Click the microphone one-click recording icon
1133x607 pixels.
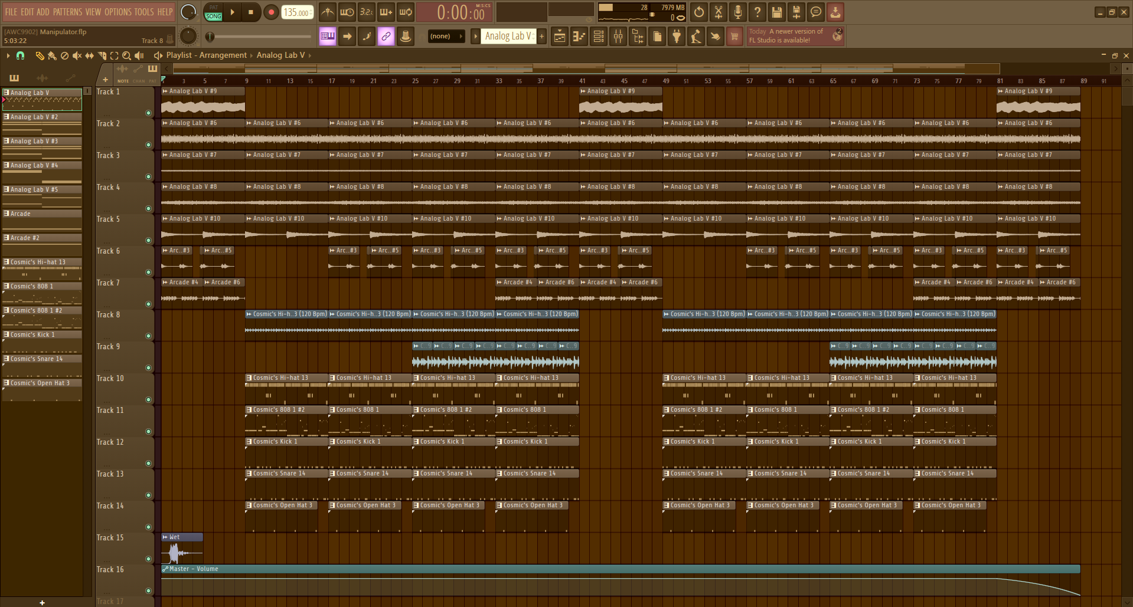tap(738, 12)
